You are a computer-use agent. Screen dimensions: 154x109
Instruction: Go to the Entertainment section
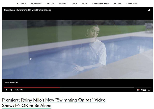(101, 4)
